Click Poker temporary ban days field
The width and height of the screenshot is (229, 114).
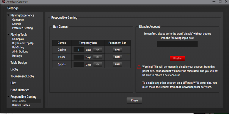[x=79, y=57]
